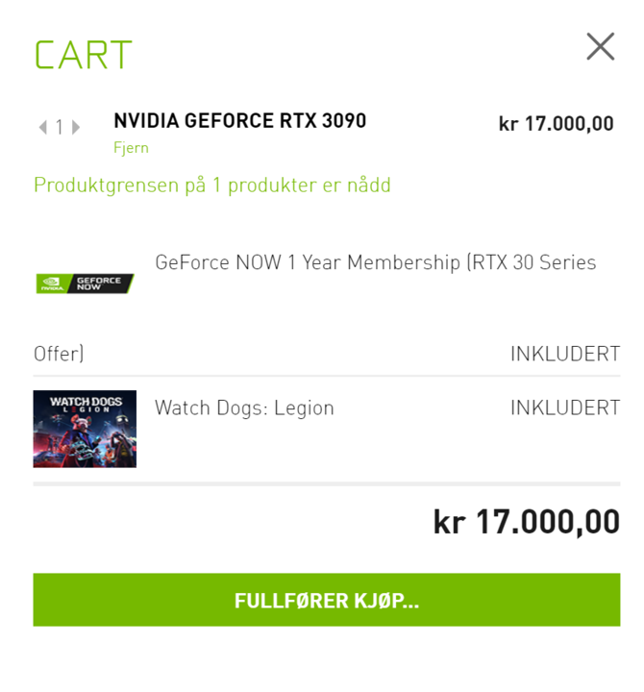Click the green NVIDIA eye logo badge
The image size is (644, 692).
pyautogui.click(x=52, y=284)
